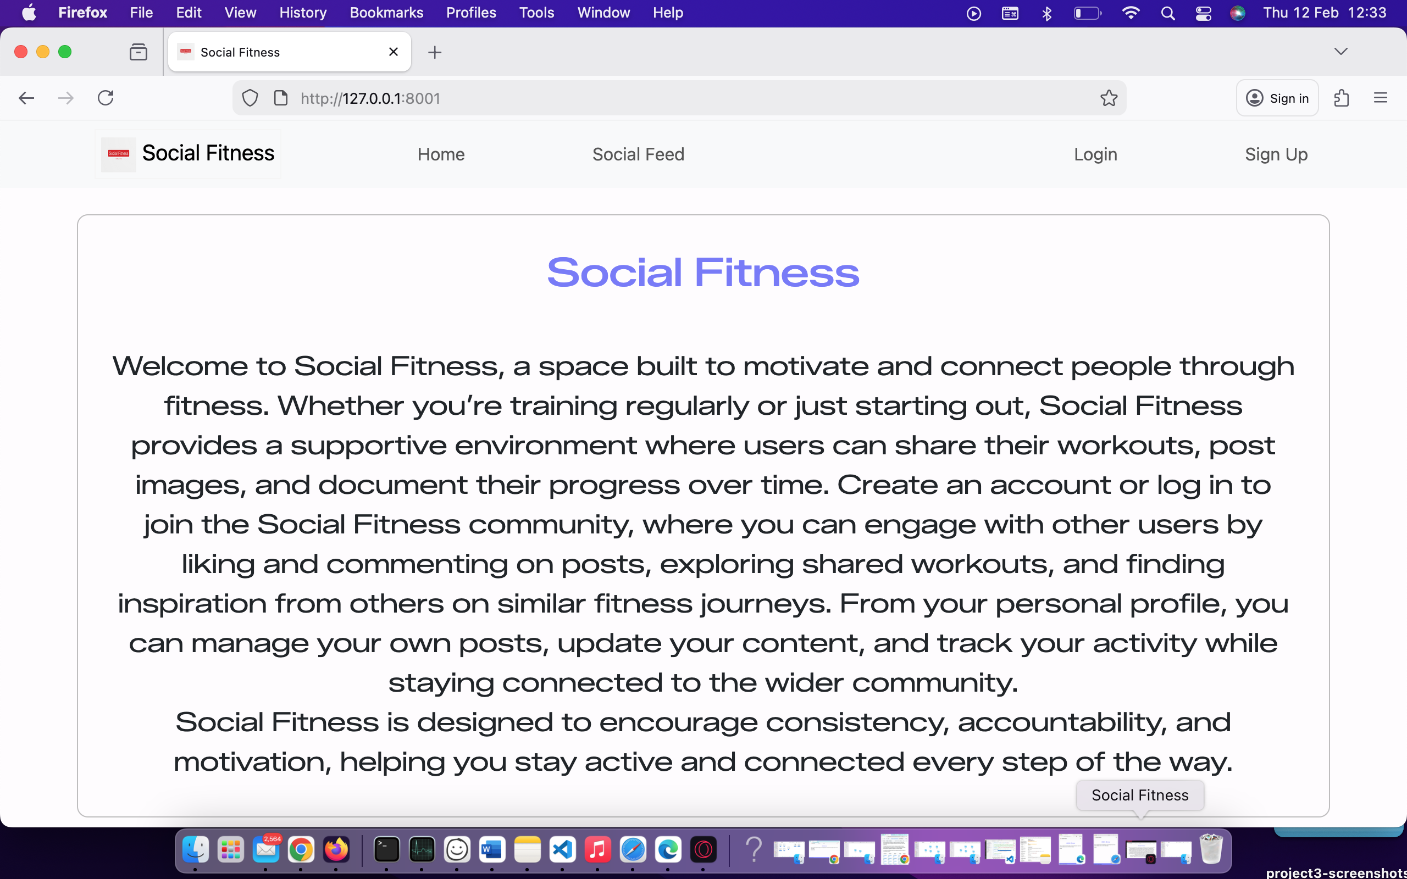1407x879 pixels.
Task: Open the extensions icon in the toolbar
Action: point(1342,98)
